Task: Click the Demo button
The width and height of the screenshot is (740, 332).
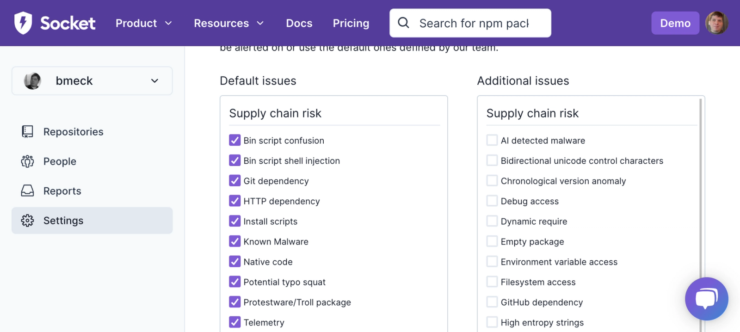Action: tap(675, 23)
